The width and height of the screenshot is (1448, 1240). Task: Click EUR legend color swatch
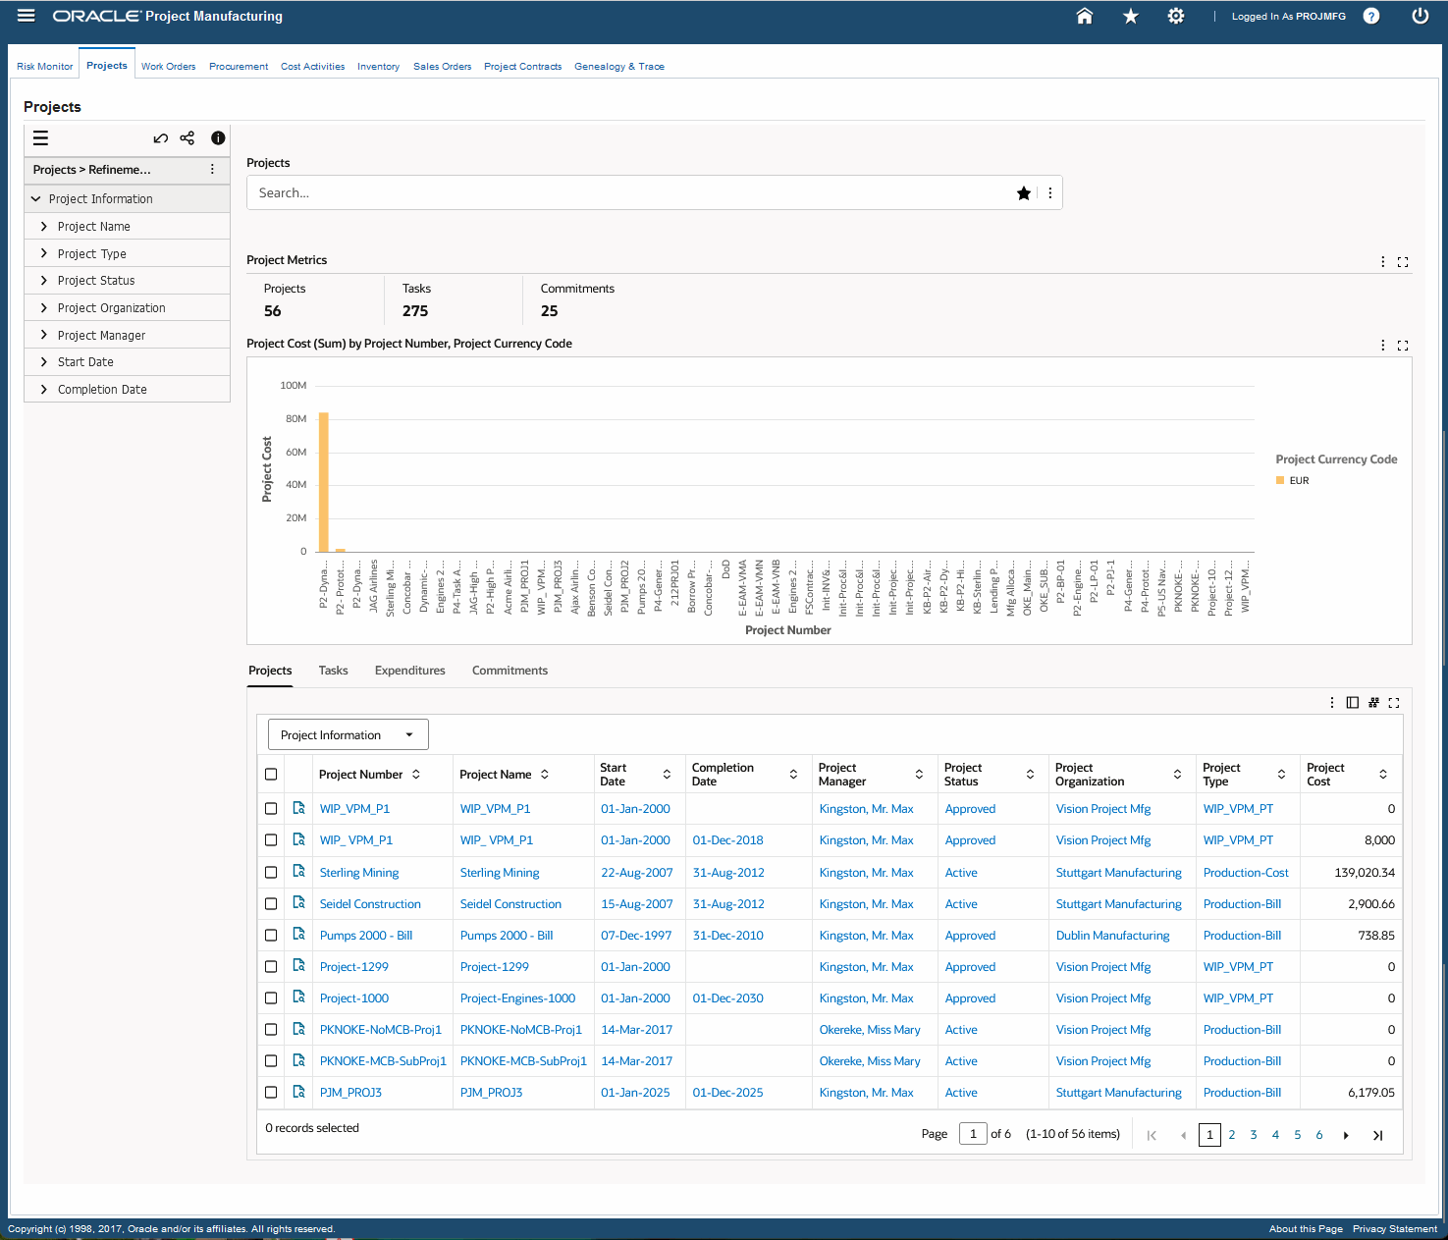pos(1280,480)
